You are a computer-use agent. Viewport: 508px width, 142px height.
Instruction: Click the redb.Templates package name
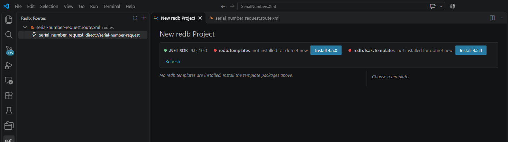click(x=234, y=50)
